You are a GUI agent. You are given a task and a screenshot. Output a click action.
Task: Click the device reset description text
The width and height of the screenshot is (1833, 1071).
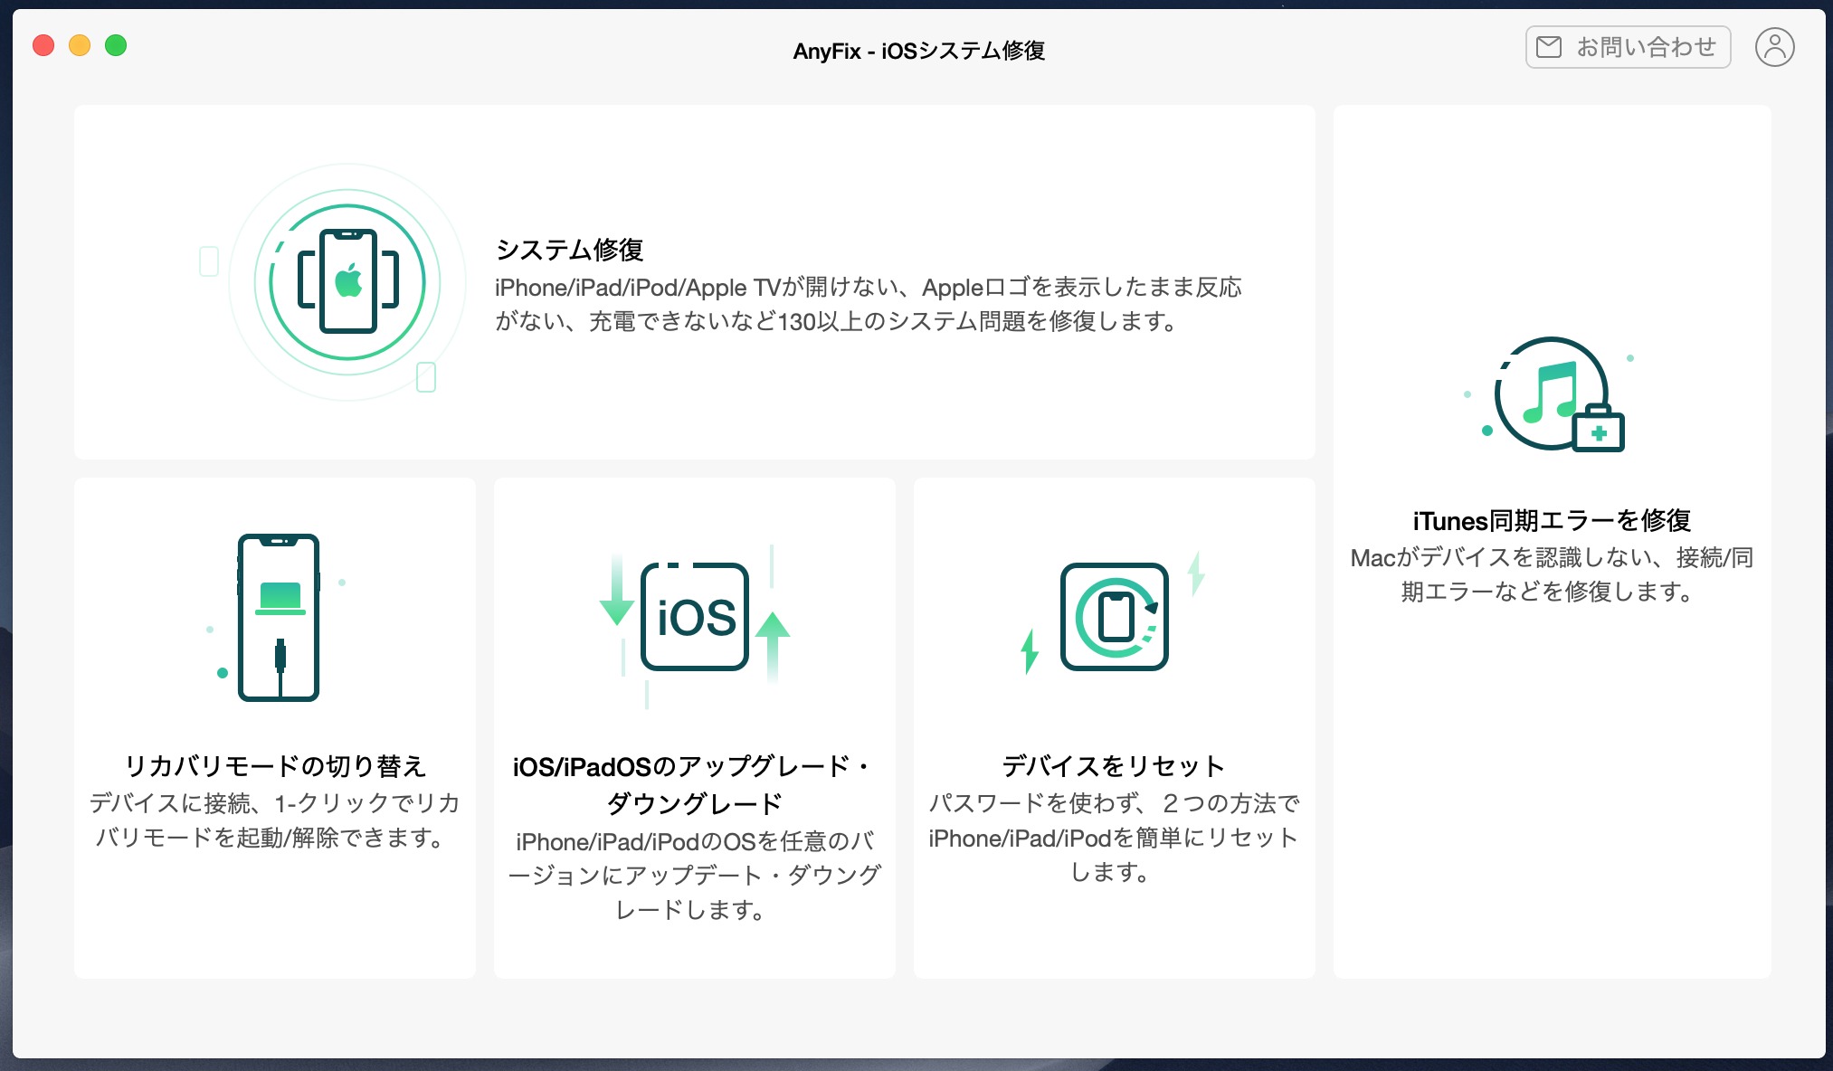(x=1114, y=838)
